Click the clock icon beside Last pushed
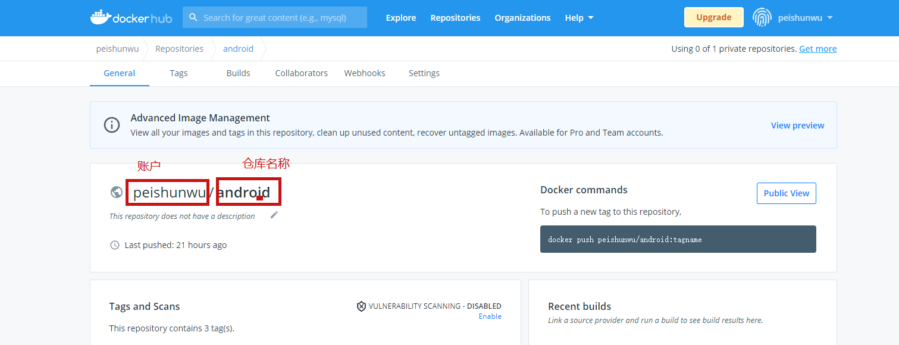Screen dimensions: 899x345 [115, 245]
